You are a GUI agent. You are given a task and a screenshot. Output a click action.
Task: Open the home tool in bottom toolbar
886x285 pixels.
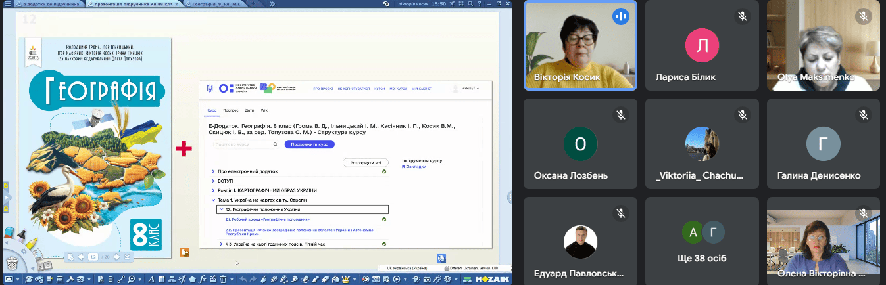point(416,279)
